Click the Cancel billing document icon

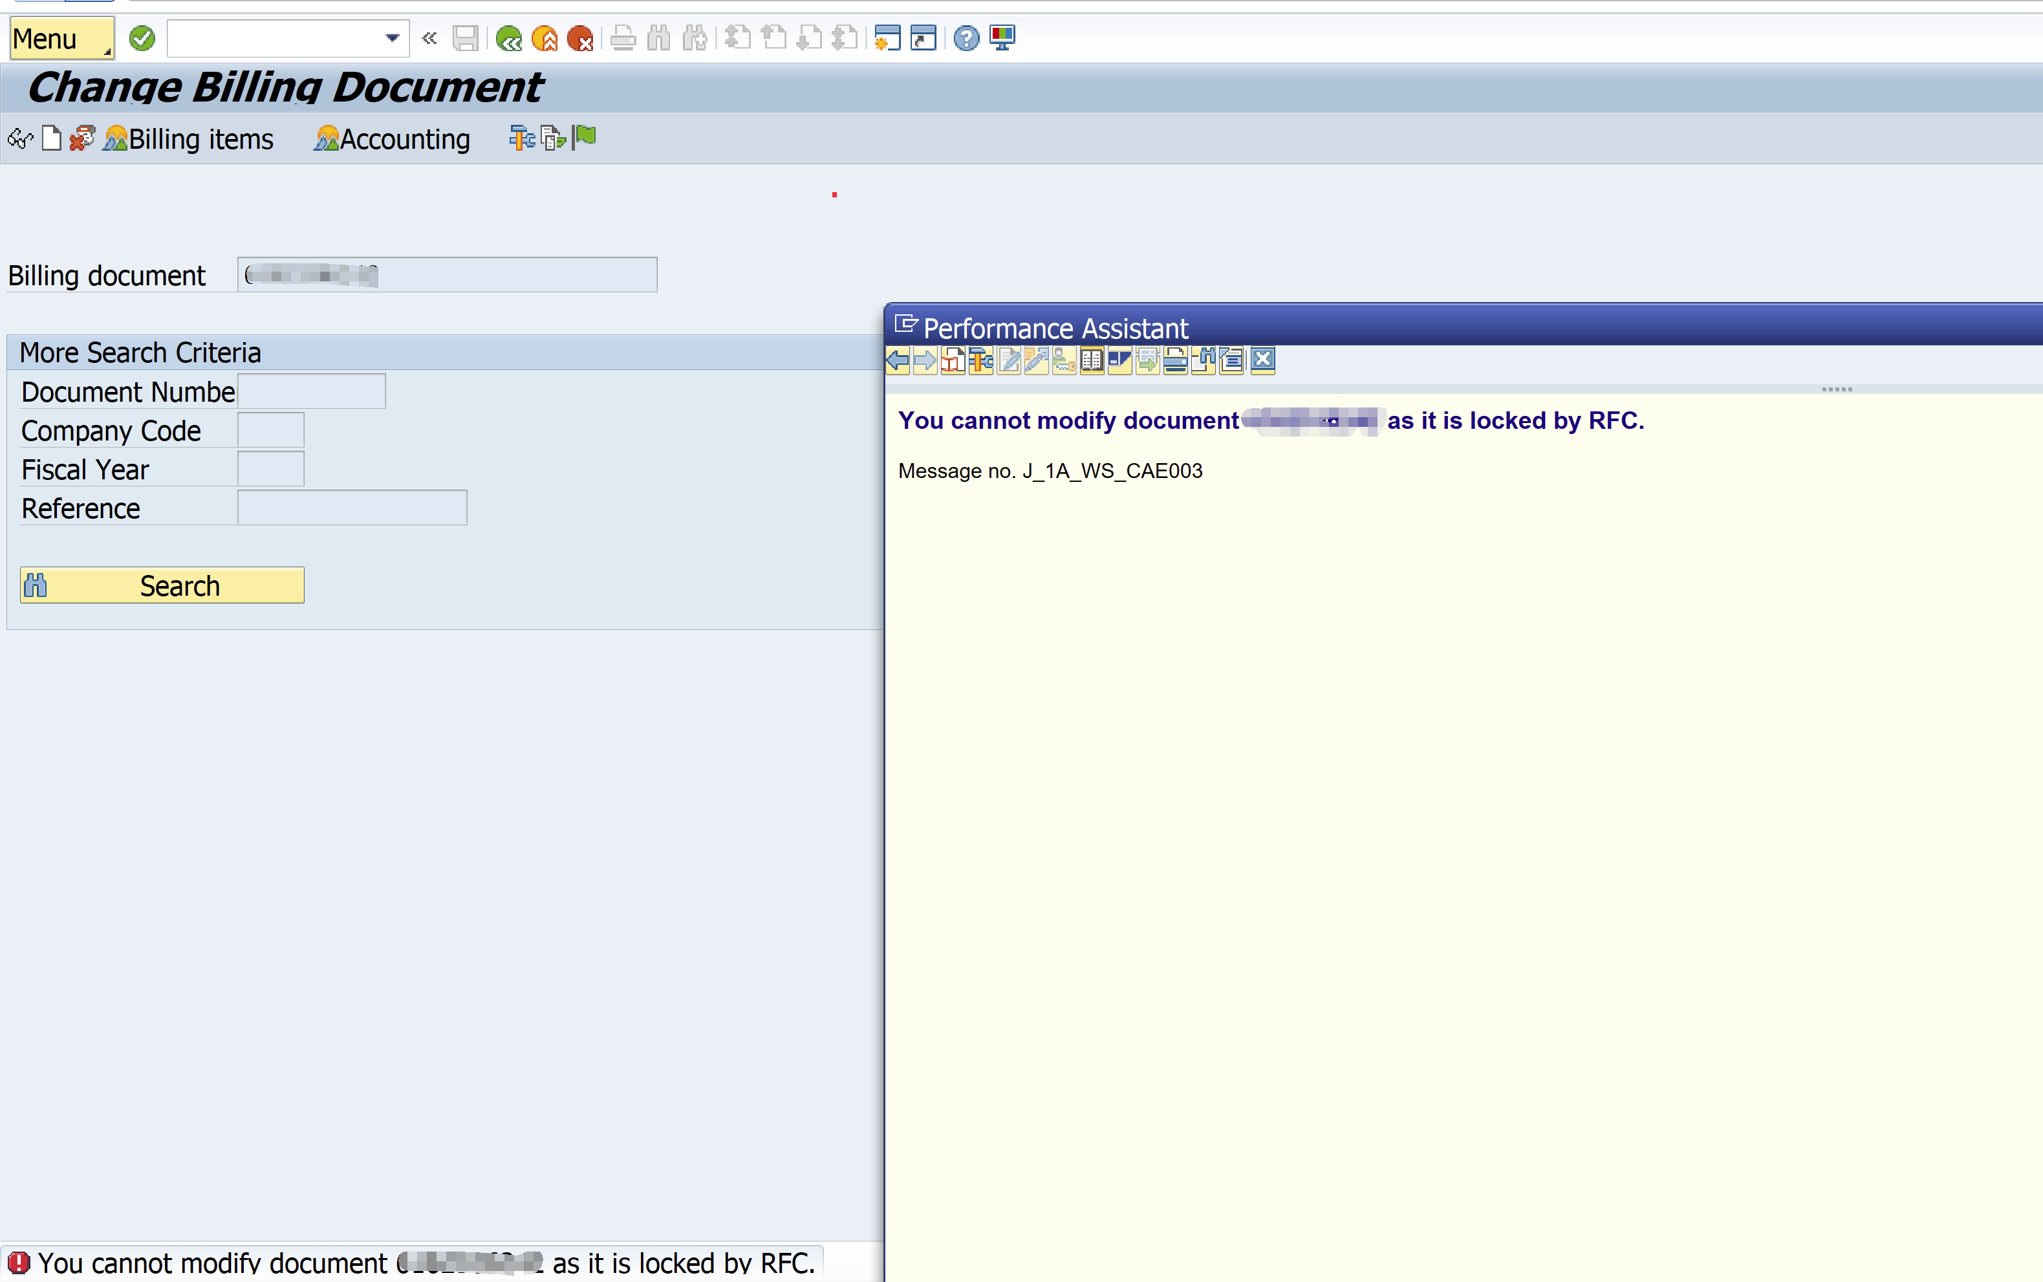82,138
